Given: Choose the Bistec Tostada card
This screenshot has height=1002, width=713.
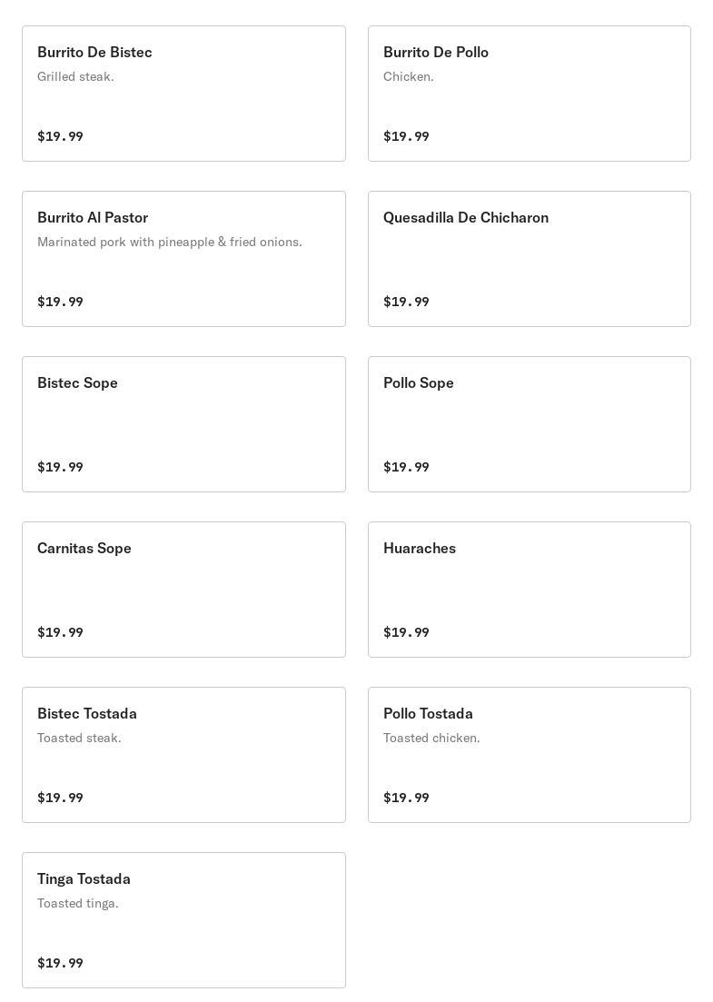Looking at the screenshot, I should [184, 755].
